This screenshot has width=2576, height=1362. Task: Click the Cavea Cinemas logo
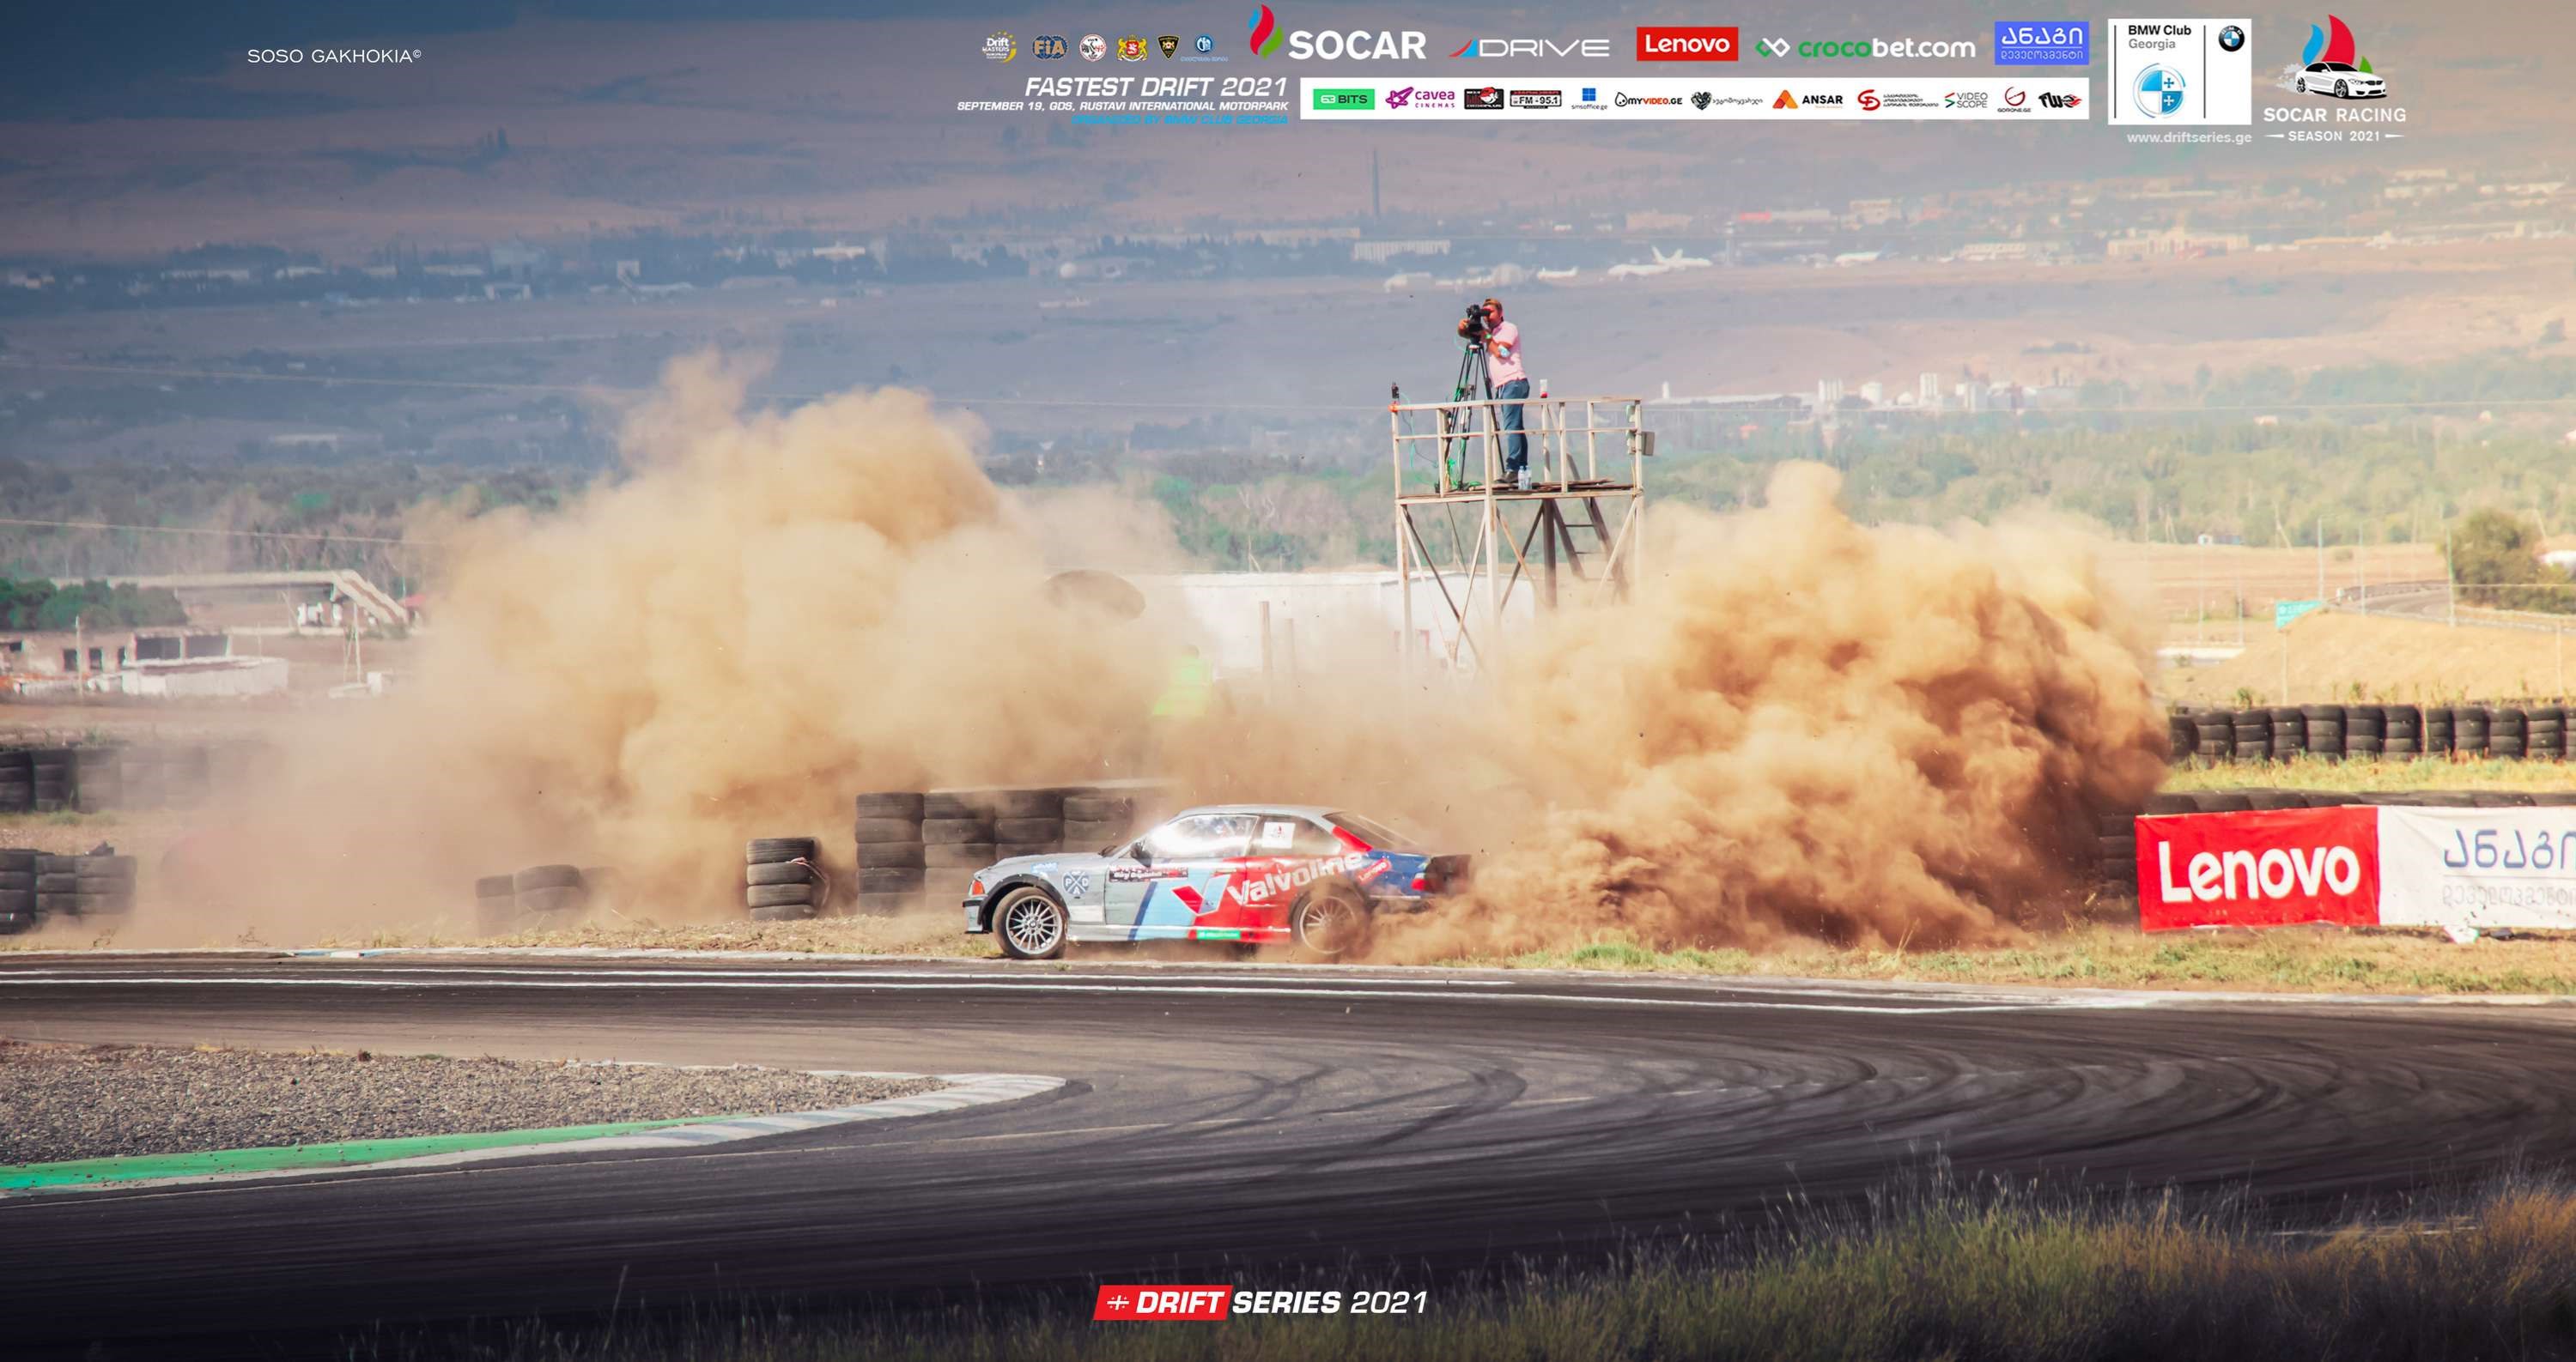(x=1420, y=99)
